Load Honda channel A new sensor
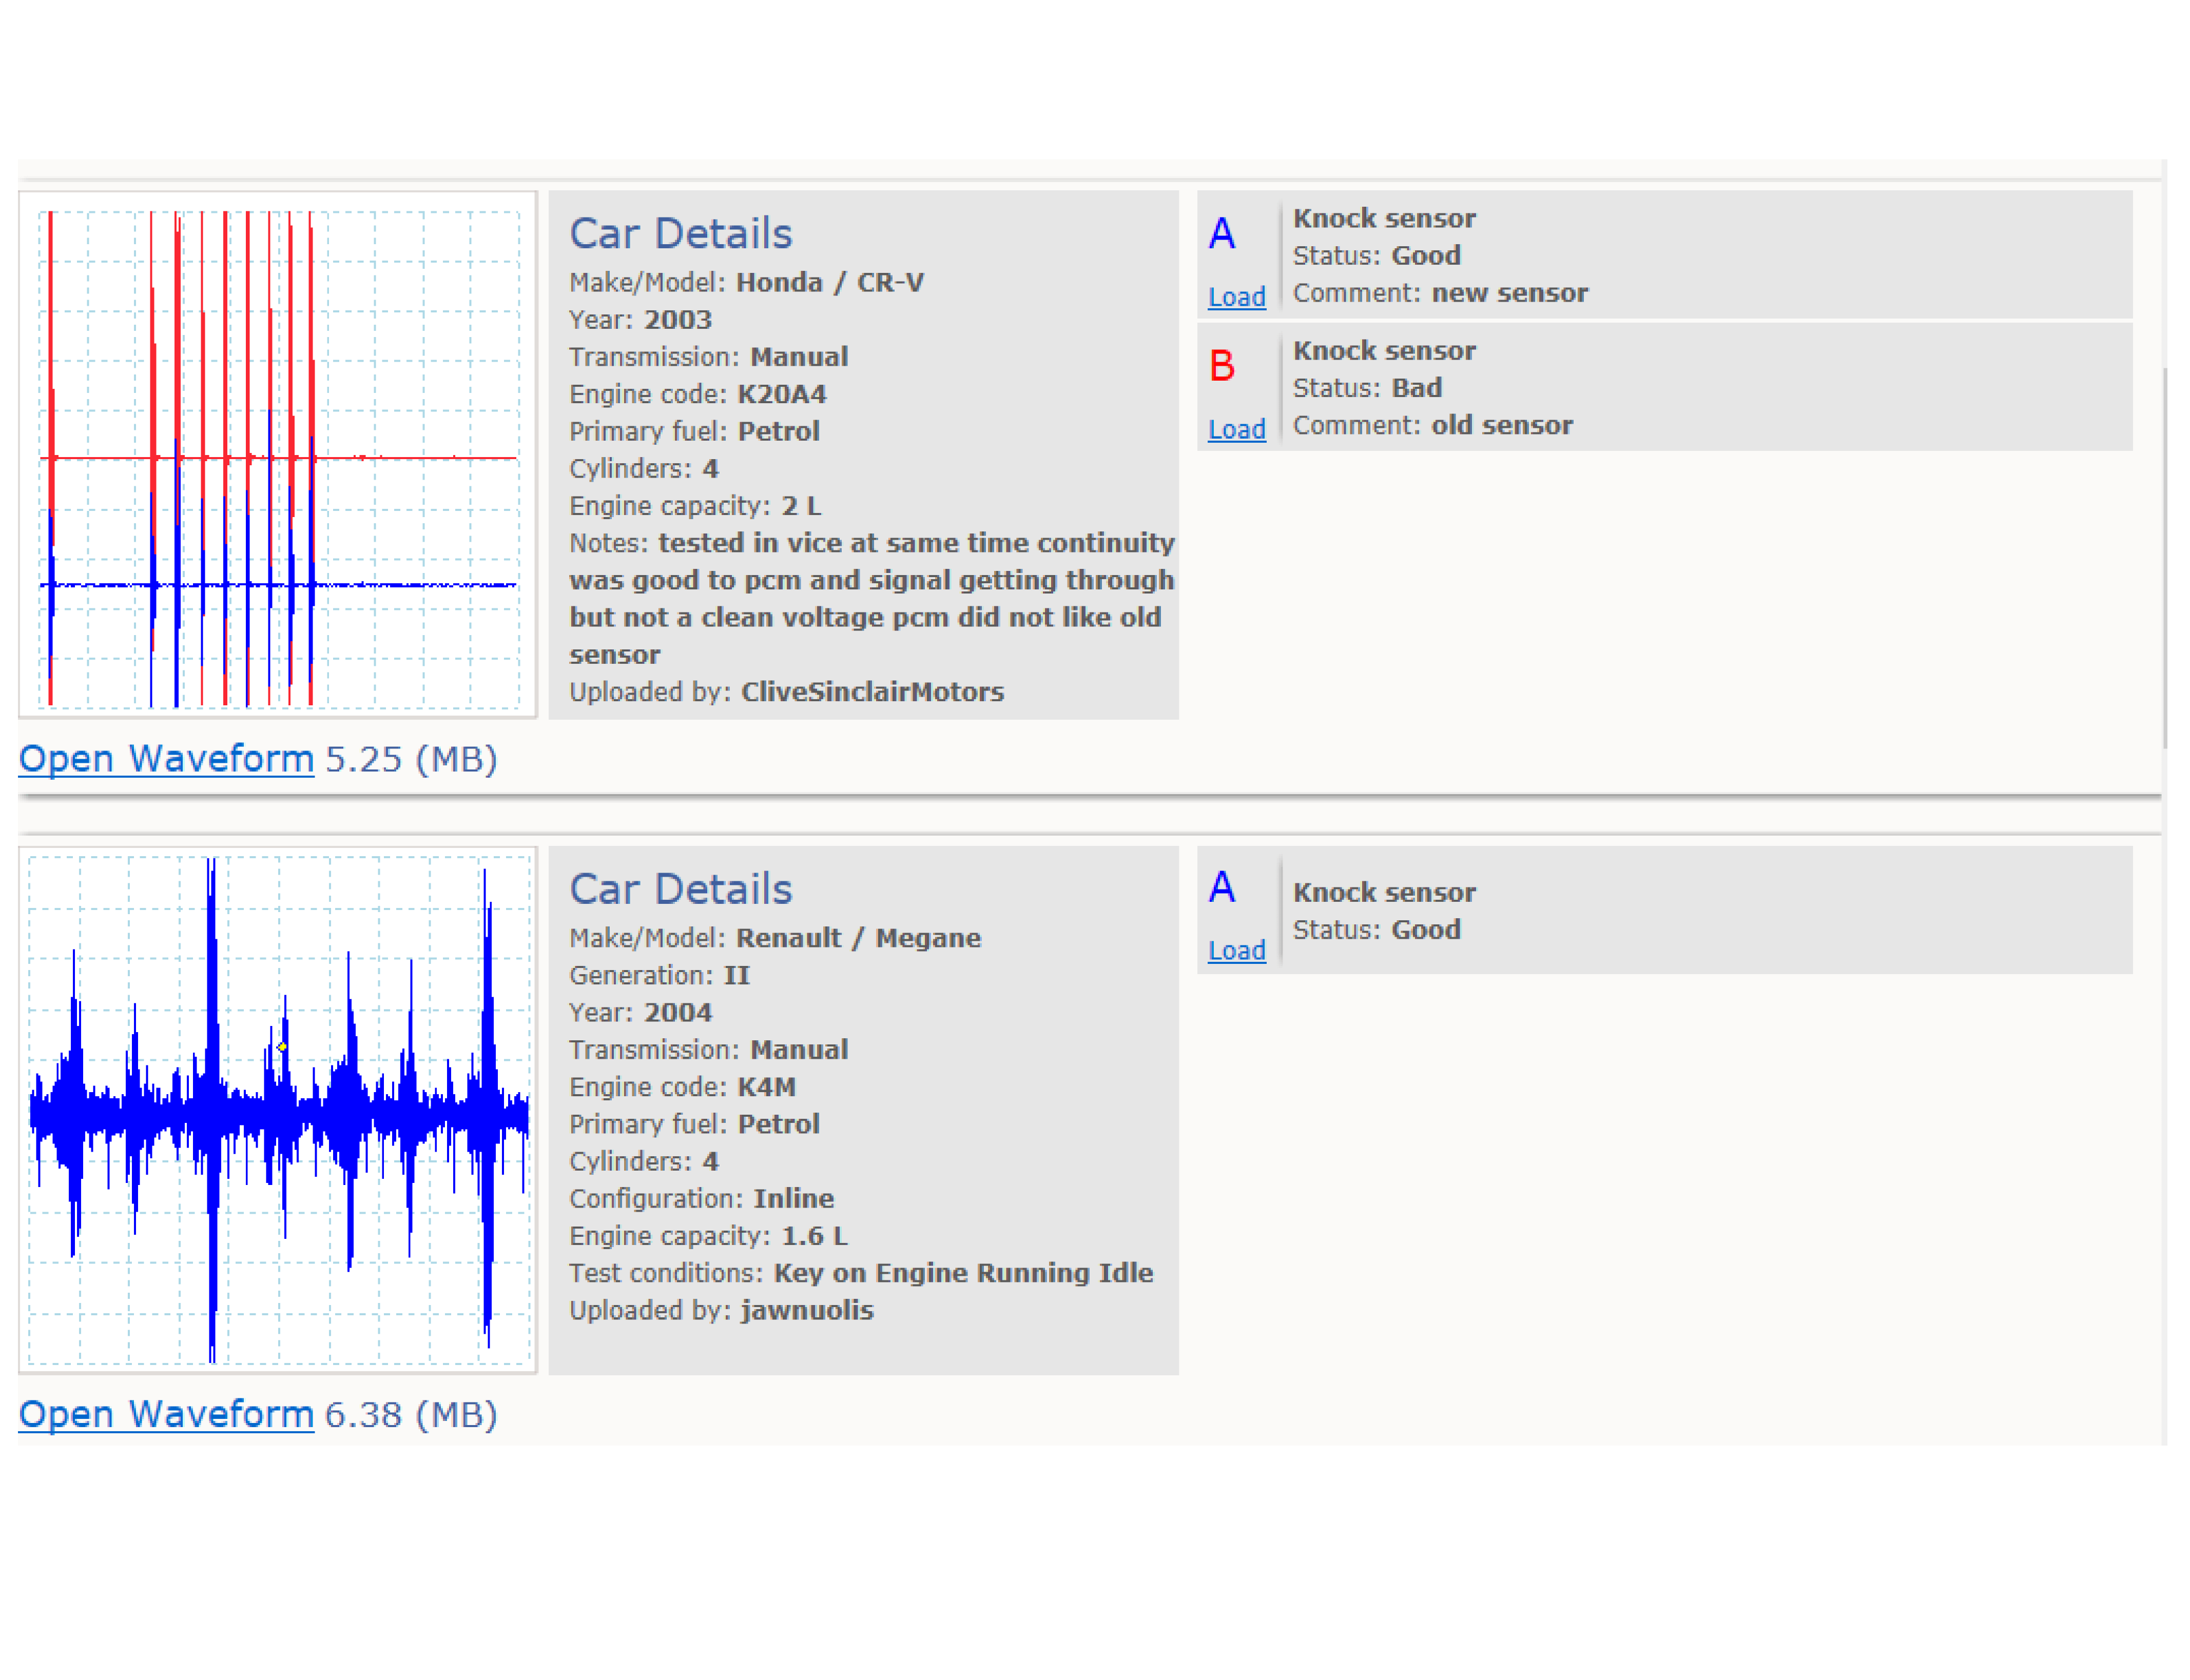This screenshot has height=1680, width=2190. pos(1236,296)
